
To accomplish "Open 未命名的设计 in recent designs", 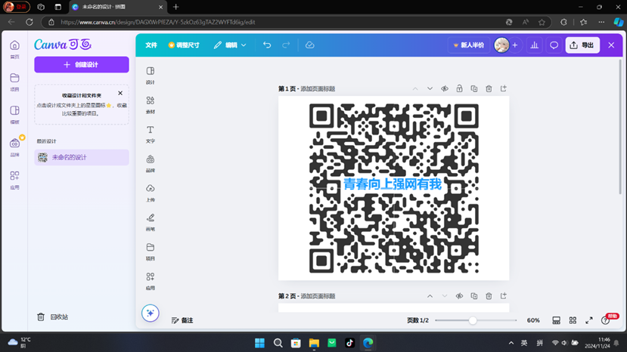I will pyautogui.click(x=82, y=157).
